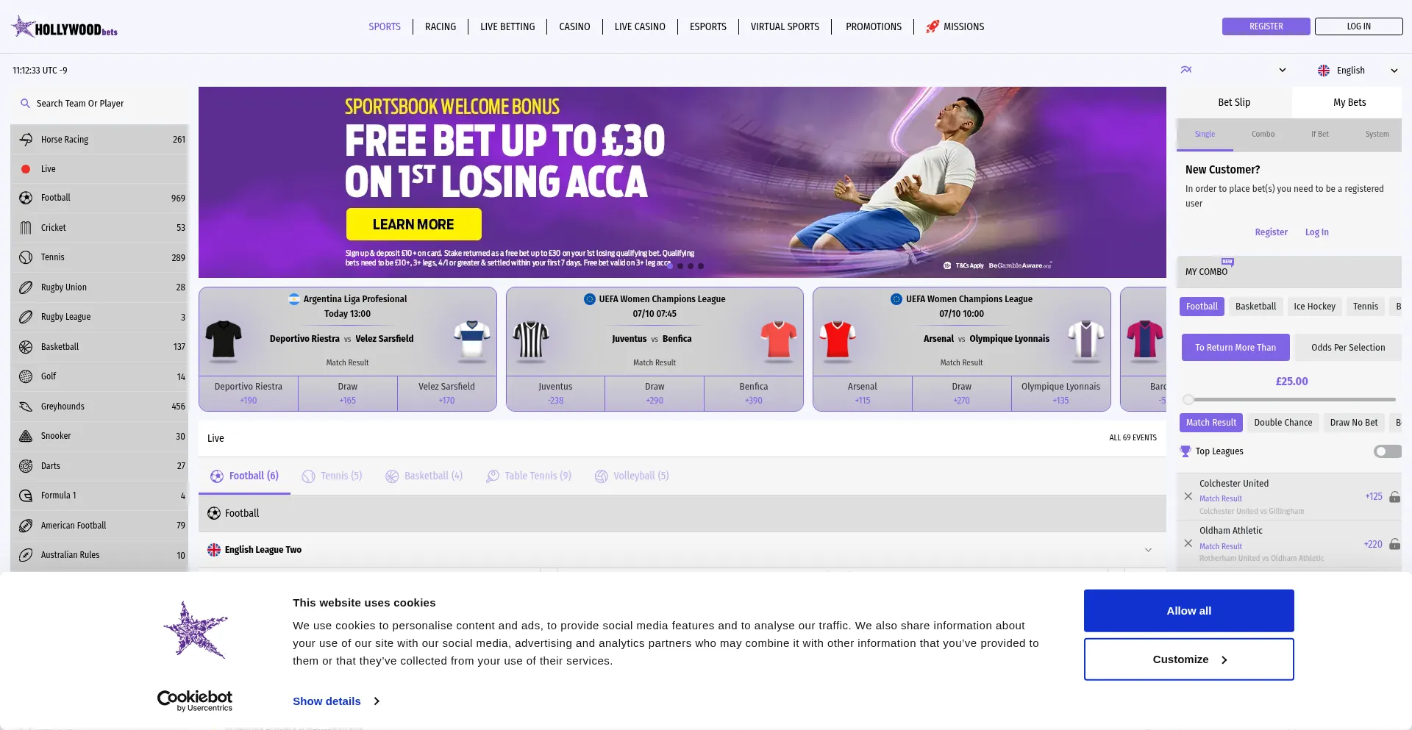Screen dimensions: 1412x730
Task: Open the Tennis (5) live tab
Action: [332, 476]
